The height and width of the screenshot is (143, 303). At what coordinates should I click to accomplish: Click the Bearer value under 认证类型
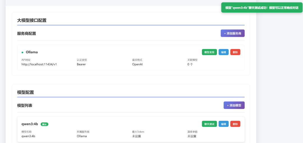click(81, 64)
